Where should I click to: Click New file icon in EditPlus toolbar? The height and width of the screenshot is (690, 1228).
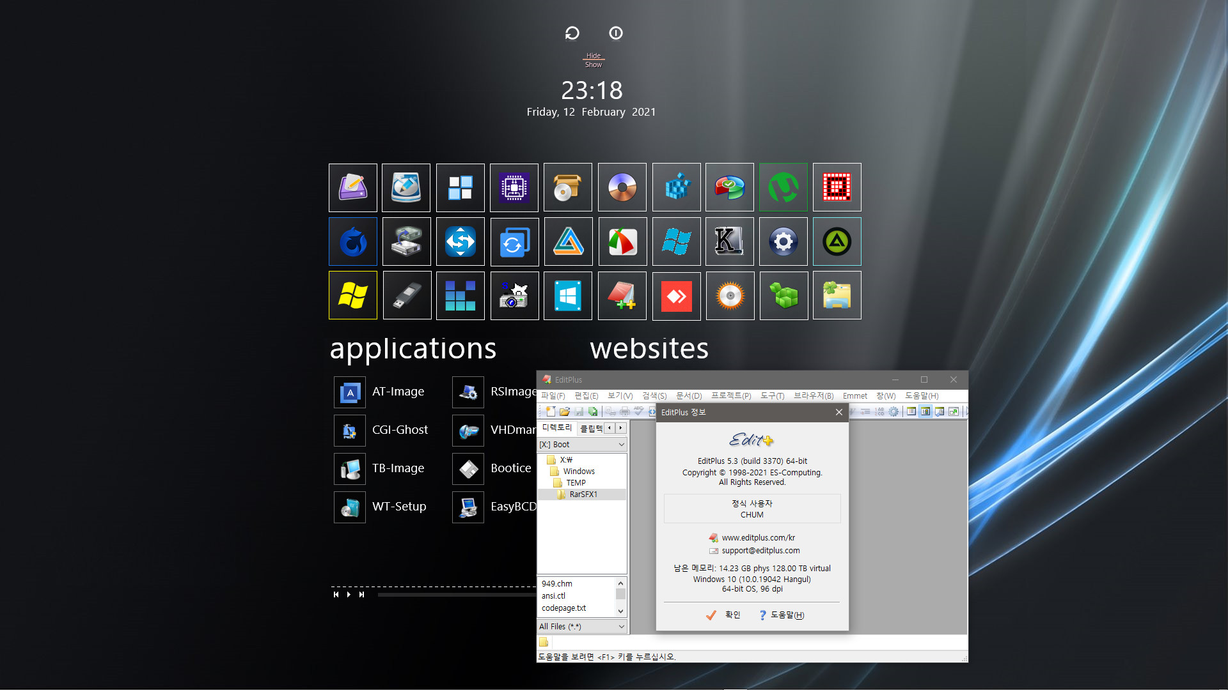click(x=551, y=411)
